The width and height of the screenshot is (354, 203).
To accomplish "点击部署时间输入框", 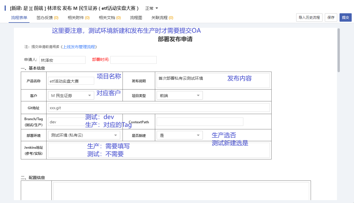I will 133,60.
